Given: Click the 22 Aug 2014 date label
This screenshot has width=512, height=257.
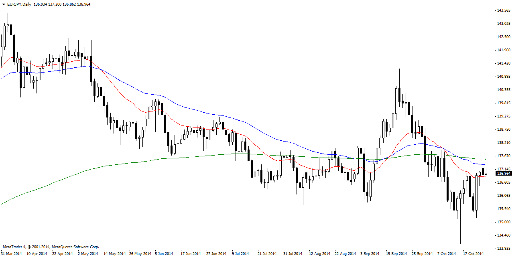Looking at the screenshot, I should 345,254.
